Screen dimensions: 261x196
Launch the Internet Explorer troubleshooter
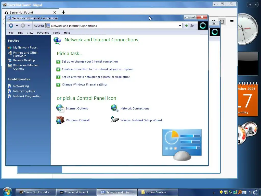click(x=24, y=91)
